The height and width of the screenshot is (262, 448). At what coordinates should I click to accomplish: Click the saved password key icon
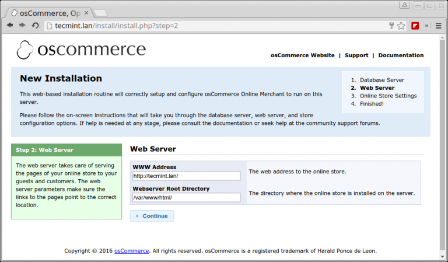(391, 26)
